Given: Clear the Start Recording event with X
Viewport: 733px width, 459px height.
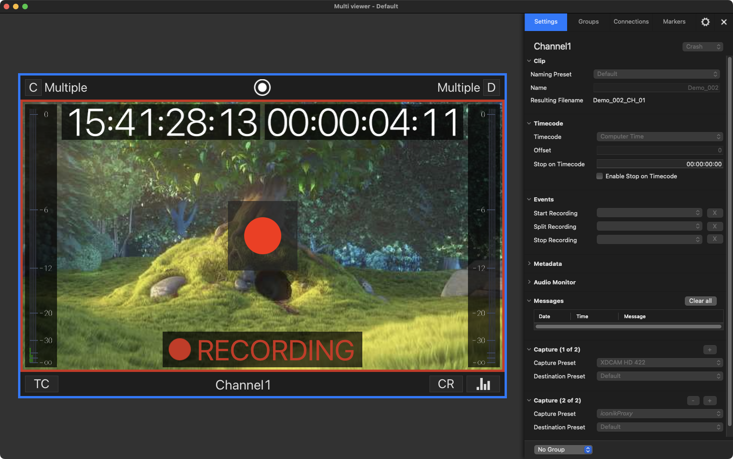Looking at the screenshot, I should pos(715,213).
